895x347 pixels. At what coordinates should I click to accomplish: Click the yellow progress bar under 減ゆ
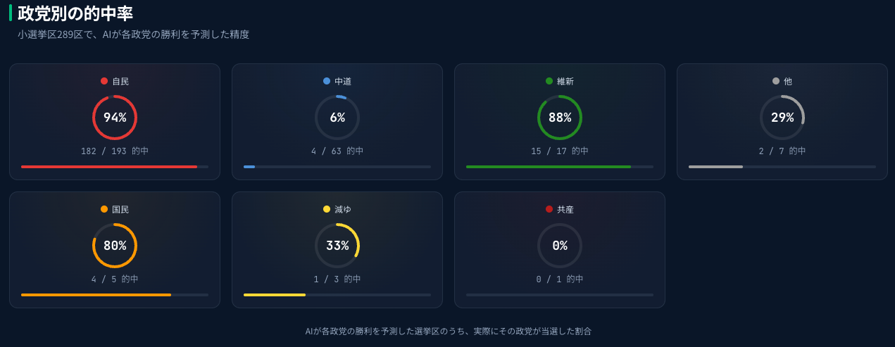[275, 295]
